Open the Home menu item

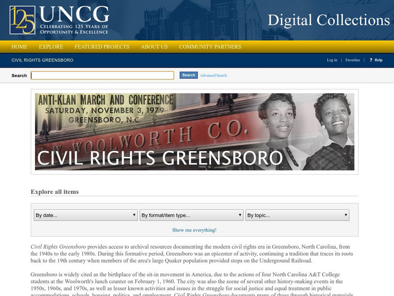tap(19, 46)
